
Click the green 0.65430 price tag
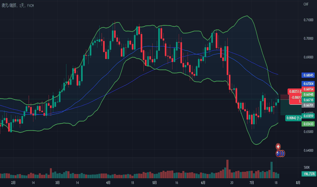point(308,124)
